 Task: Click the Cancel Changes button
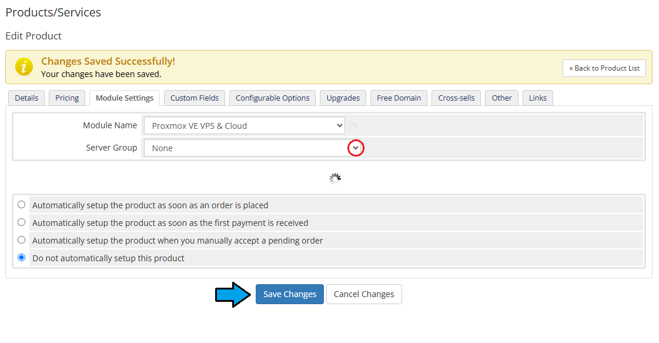pyautogui.click(x=364, y=294)
